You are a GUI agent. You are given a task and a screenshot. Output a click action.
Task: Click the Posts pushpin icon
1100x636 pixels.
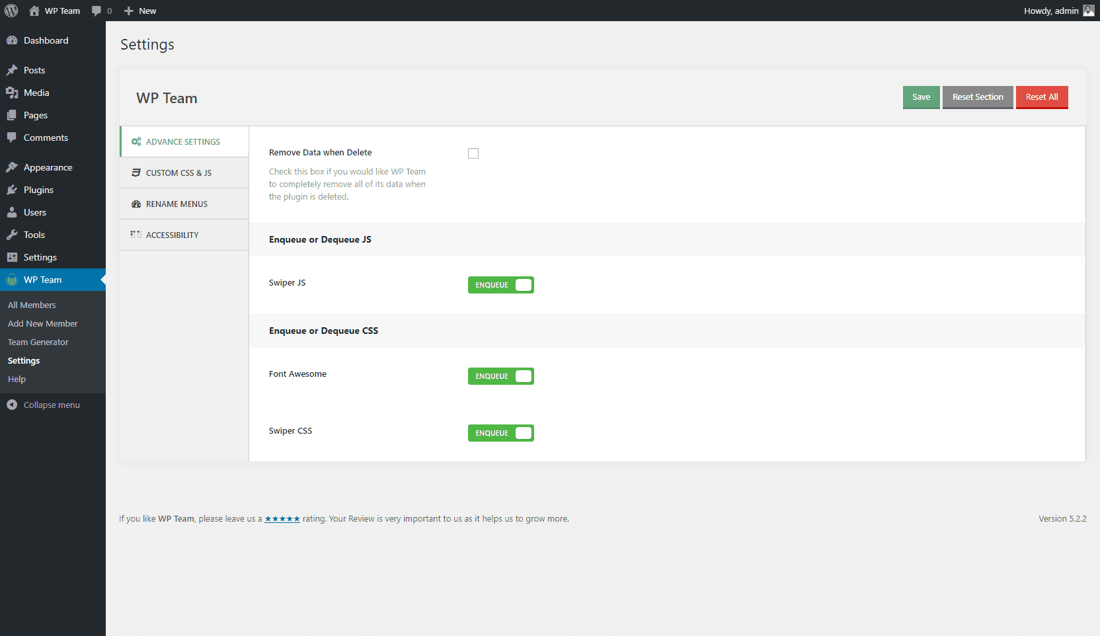12,70
